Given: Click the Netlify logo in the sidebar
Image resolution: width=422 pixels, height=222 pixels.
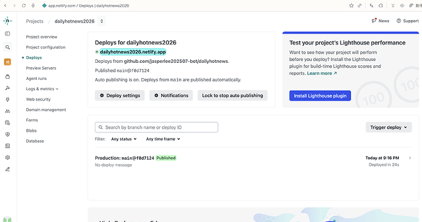Looking at the screenshot, I should pyautogui.click(x=7, y=21).
